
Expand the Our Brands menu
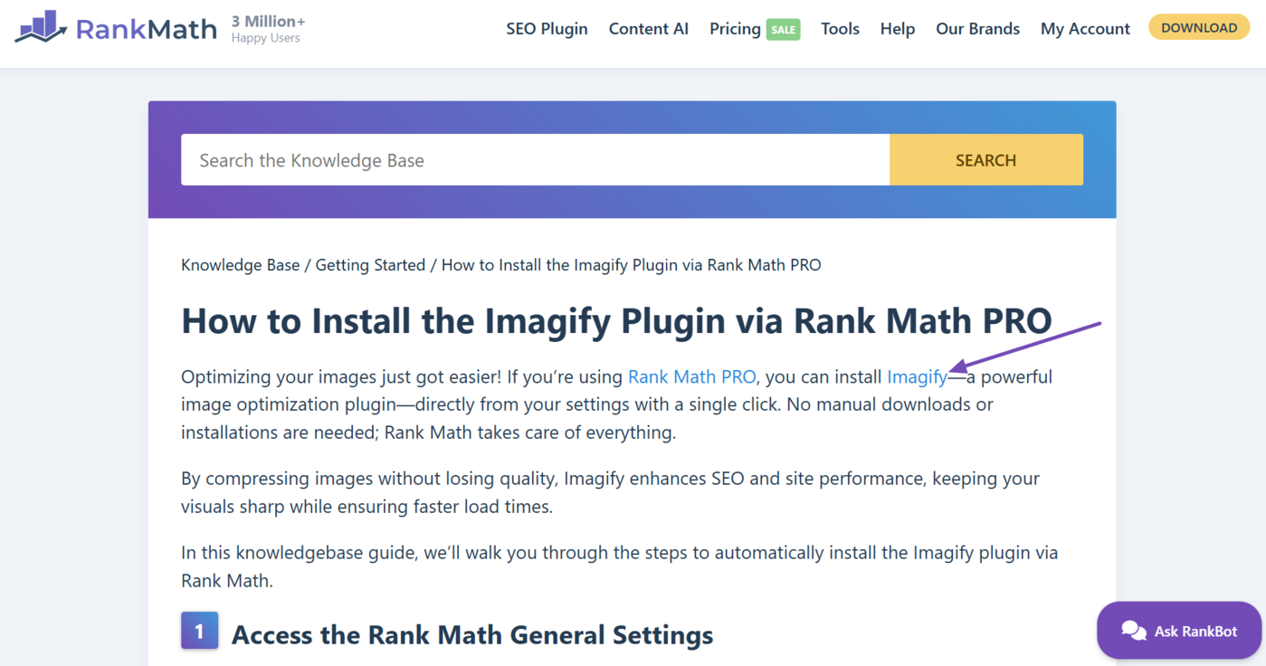coord(977,29)
